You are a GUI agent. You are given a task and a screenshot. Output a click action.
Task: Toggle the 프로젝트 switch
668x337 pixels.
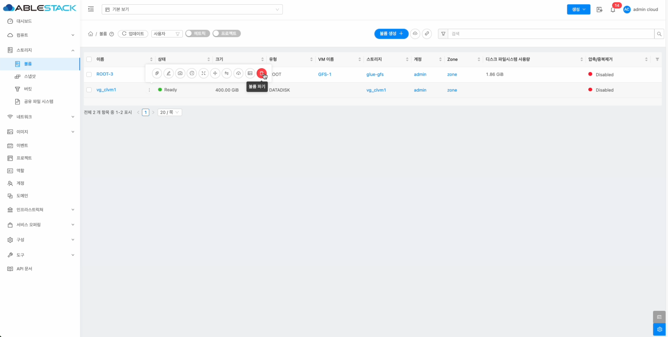(x=226, y=34)
